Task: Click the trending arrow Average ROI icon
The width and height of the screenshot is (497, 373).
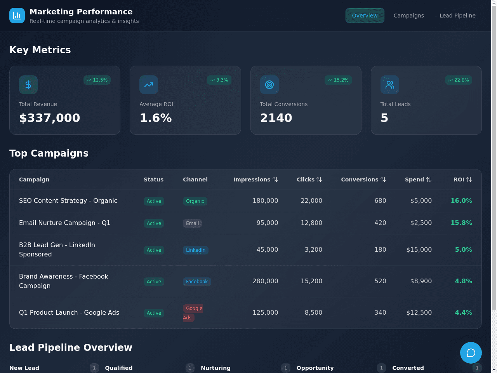Action: coord(149,85)
